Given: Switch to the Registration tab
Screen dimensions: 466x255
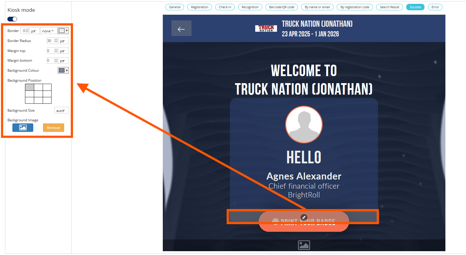Looking at the screenshot, I should pyautogui.click(x=199, y=7).
